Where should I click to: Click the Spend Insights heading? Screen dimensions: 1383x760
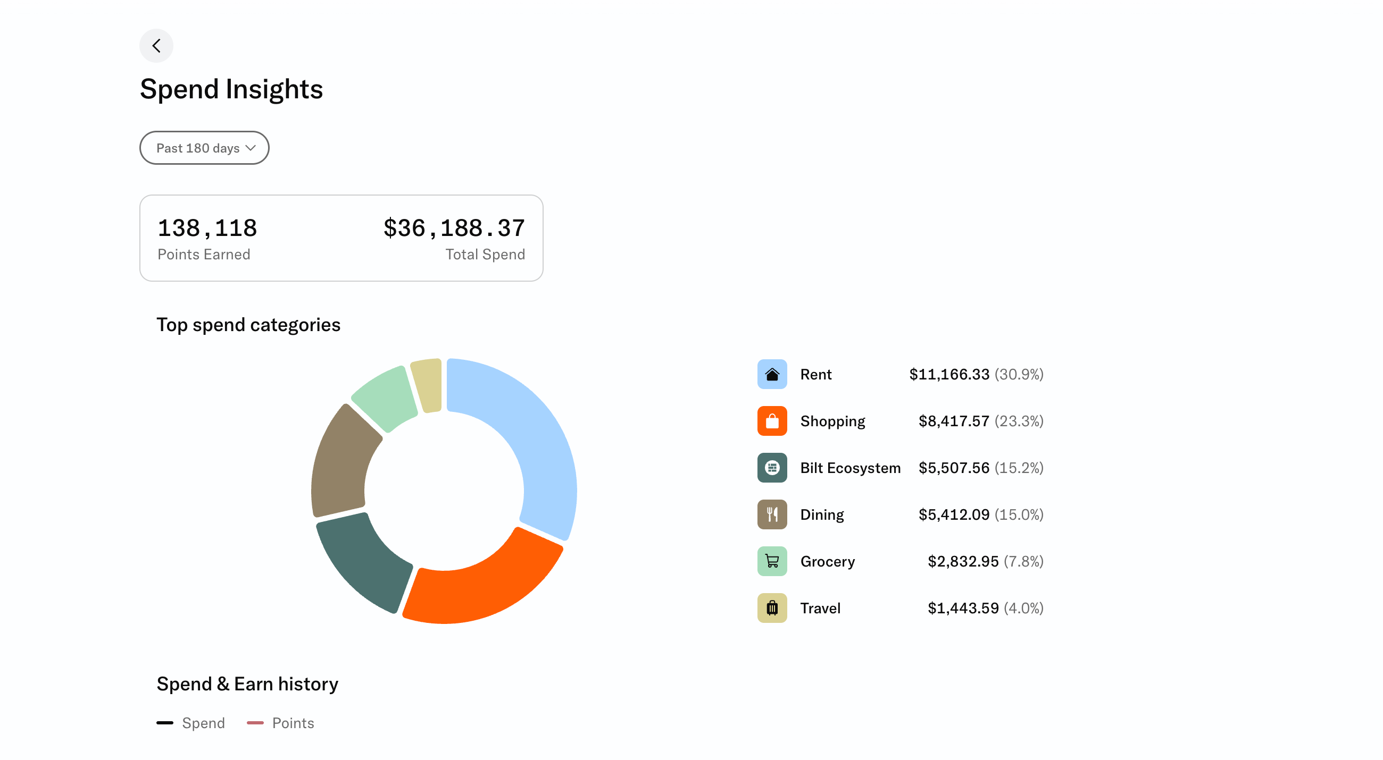[x=231, y=89]
